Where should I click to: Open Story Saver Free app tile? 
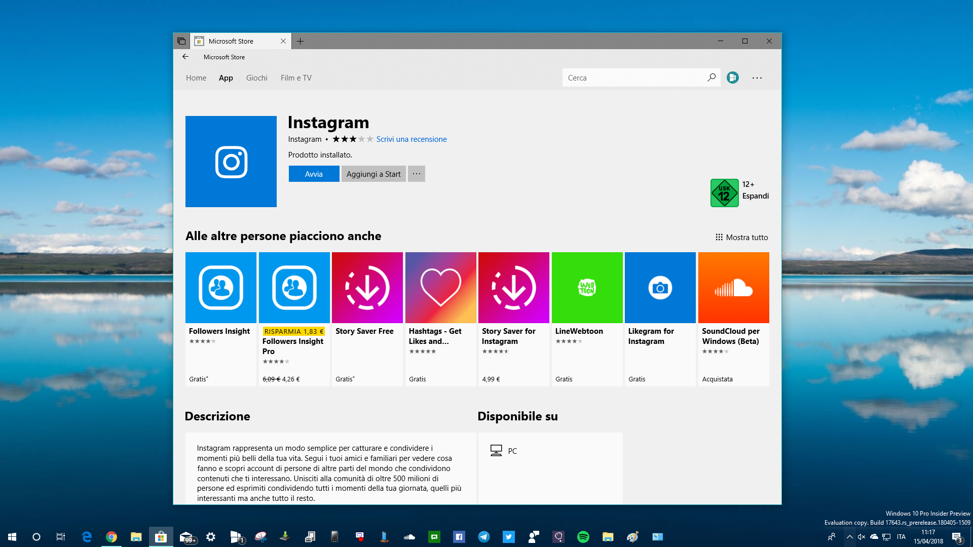(367, 319)
